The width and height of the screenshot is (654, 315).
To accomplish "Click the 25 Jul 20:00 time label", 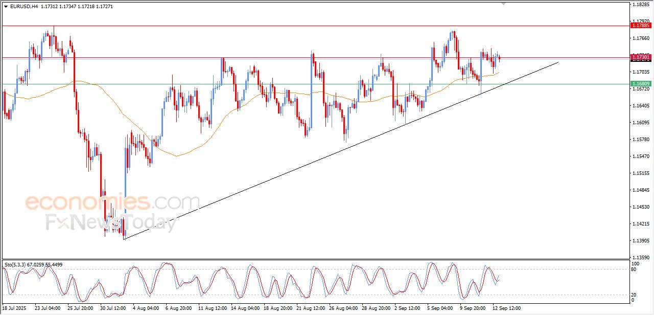I will (x=80, y=308).
